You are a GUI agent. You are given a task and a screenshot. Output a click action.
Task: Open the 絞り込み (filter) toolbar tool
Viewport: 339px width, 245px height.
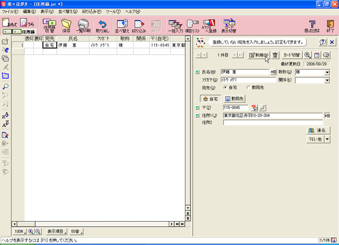(138, 26)
